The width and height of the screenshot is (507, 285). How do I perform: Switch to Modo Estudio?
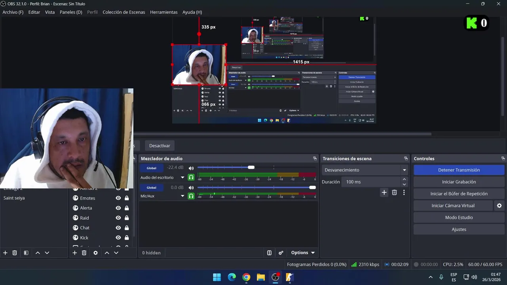pos(459,217)
